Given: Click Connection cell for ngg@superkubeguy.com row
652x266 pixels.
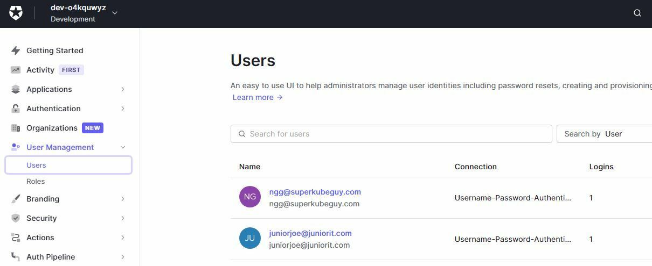Looking at the screenshot, I should pos(513,198).
